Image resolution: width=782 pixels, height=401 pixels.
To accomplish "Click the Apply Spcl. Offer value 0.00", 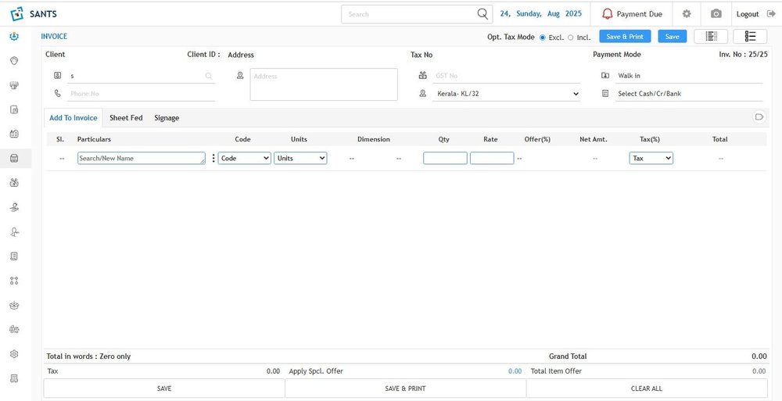I will pos(515,371).
